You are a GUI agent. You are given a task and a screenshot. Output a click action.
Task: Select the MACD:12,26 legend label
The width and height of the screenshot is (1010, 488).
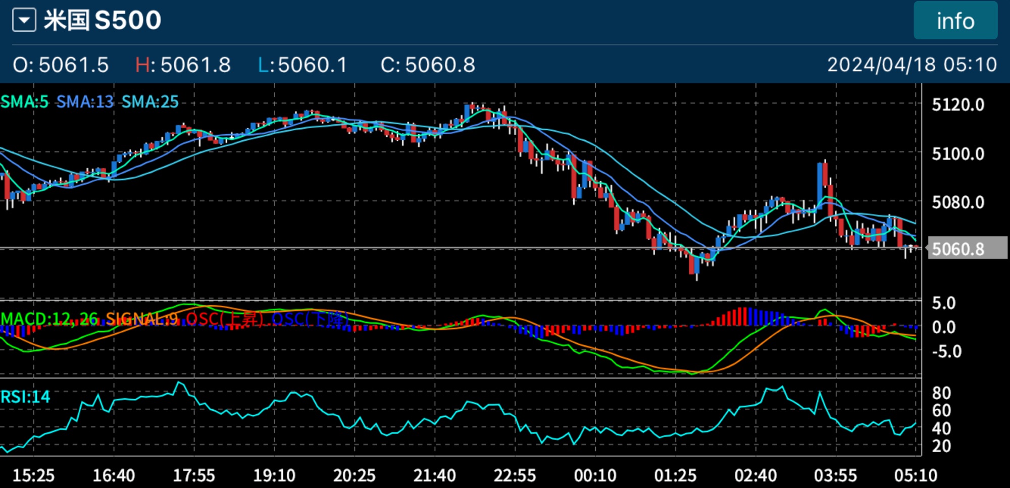pyautogui.click(x=49, y=319)
